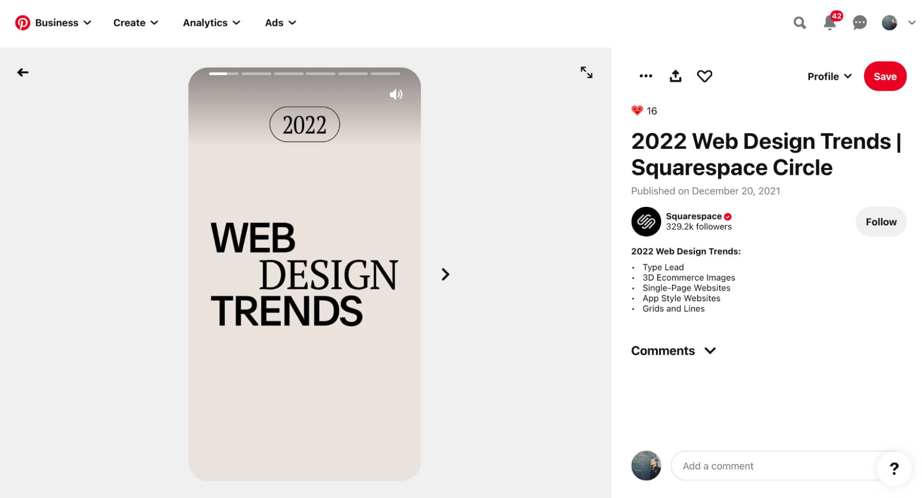Click the Pinterest logo
The width and height of the screenshot is (922, 498).
22,23
